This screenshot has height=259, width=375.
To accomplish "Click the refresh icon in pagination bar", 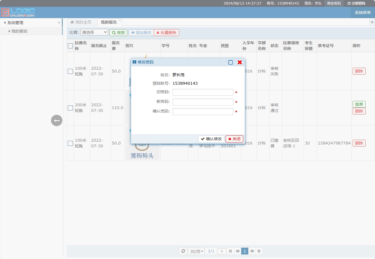I will tap(183, 251).
